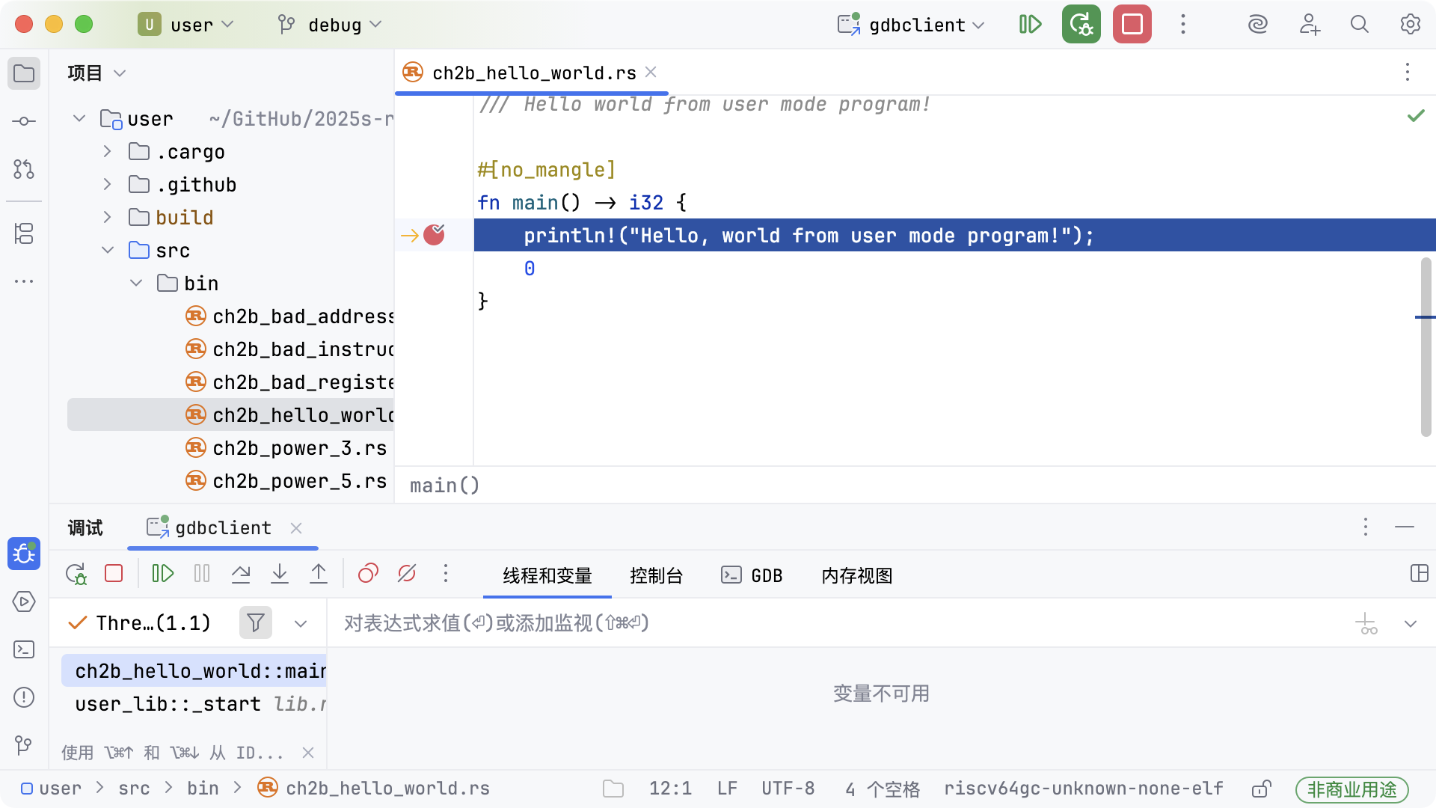Click the 非商业用途 badge
Screen dimensions: 1436x808
(x=1351, y=789)
